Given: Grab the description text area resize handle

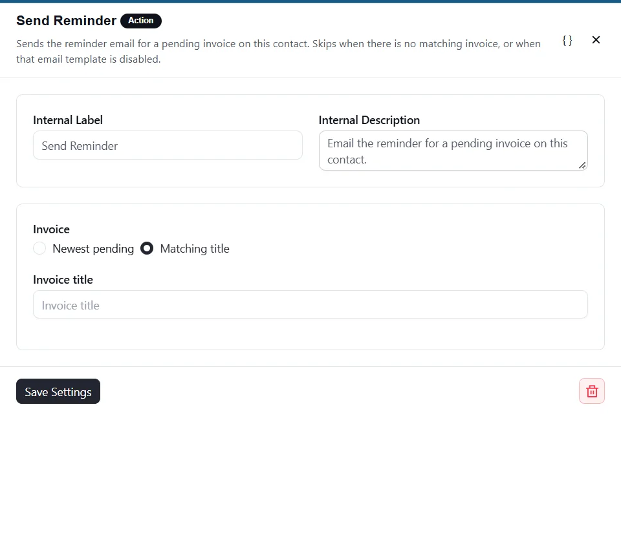Looking at the screenshot, I should pos(582,166).
